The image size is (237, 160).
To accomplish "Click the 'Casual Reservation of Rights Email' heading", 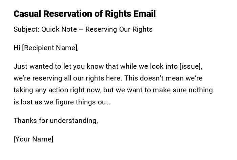I will (x=85, y=14).
